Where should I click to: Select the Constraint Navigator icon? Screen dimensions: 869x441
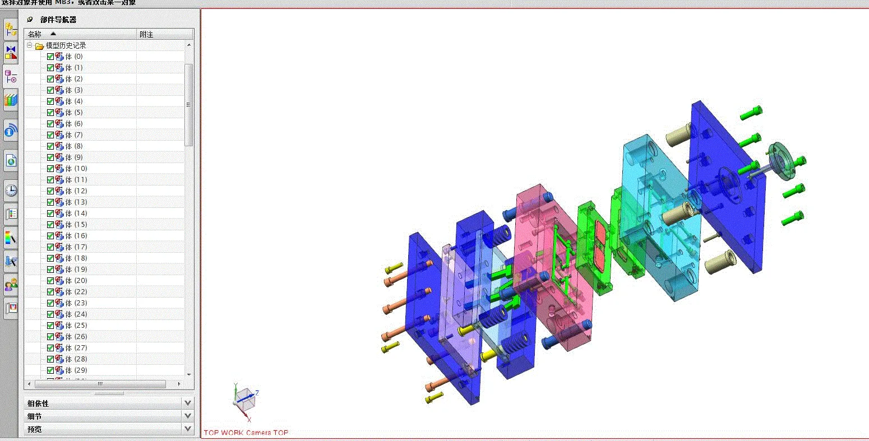tap(10, 52)
